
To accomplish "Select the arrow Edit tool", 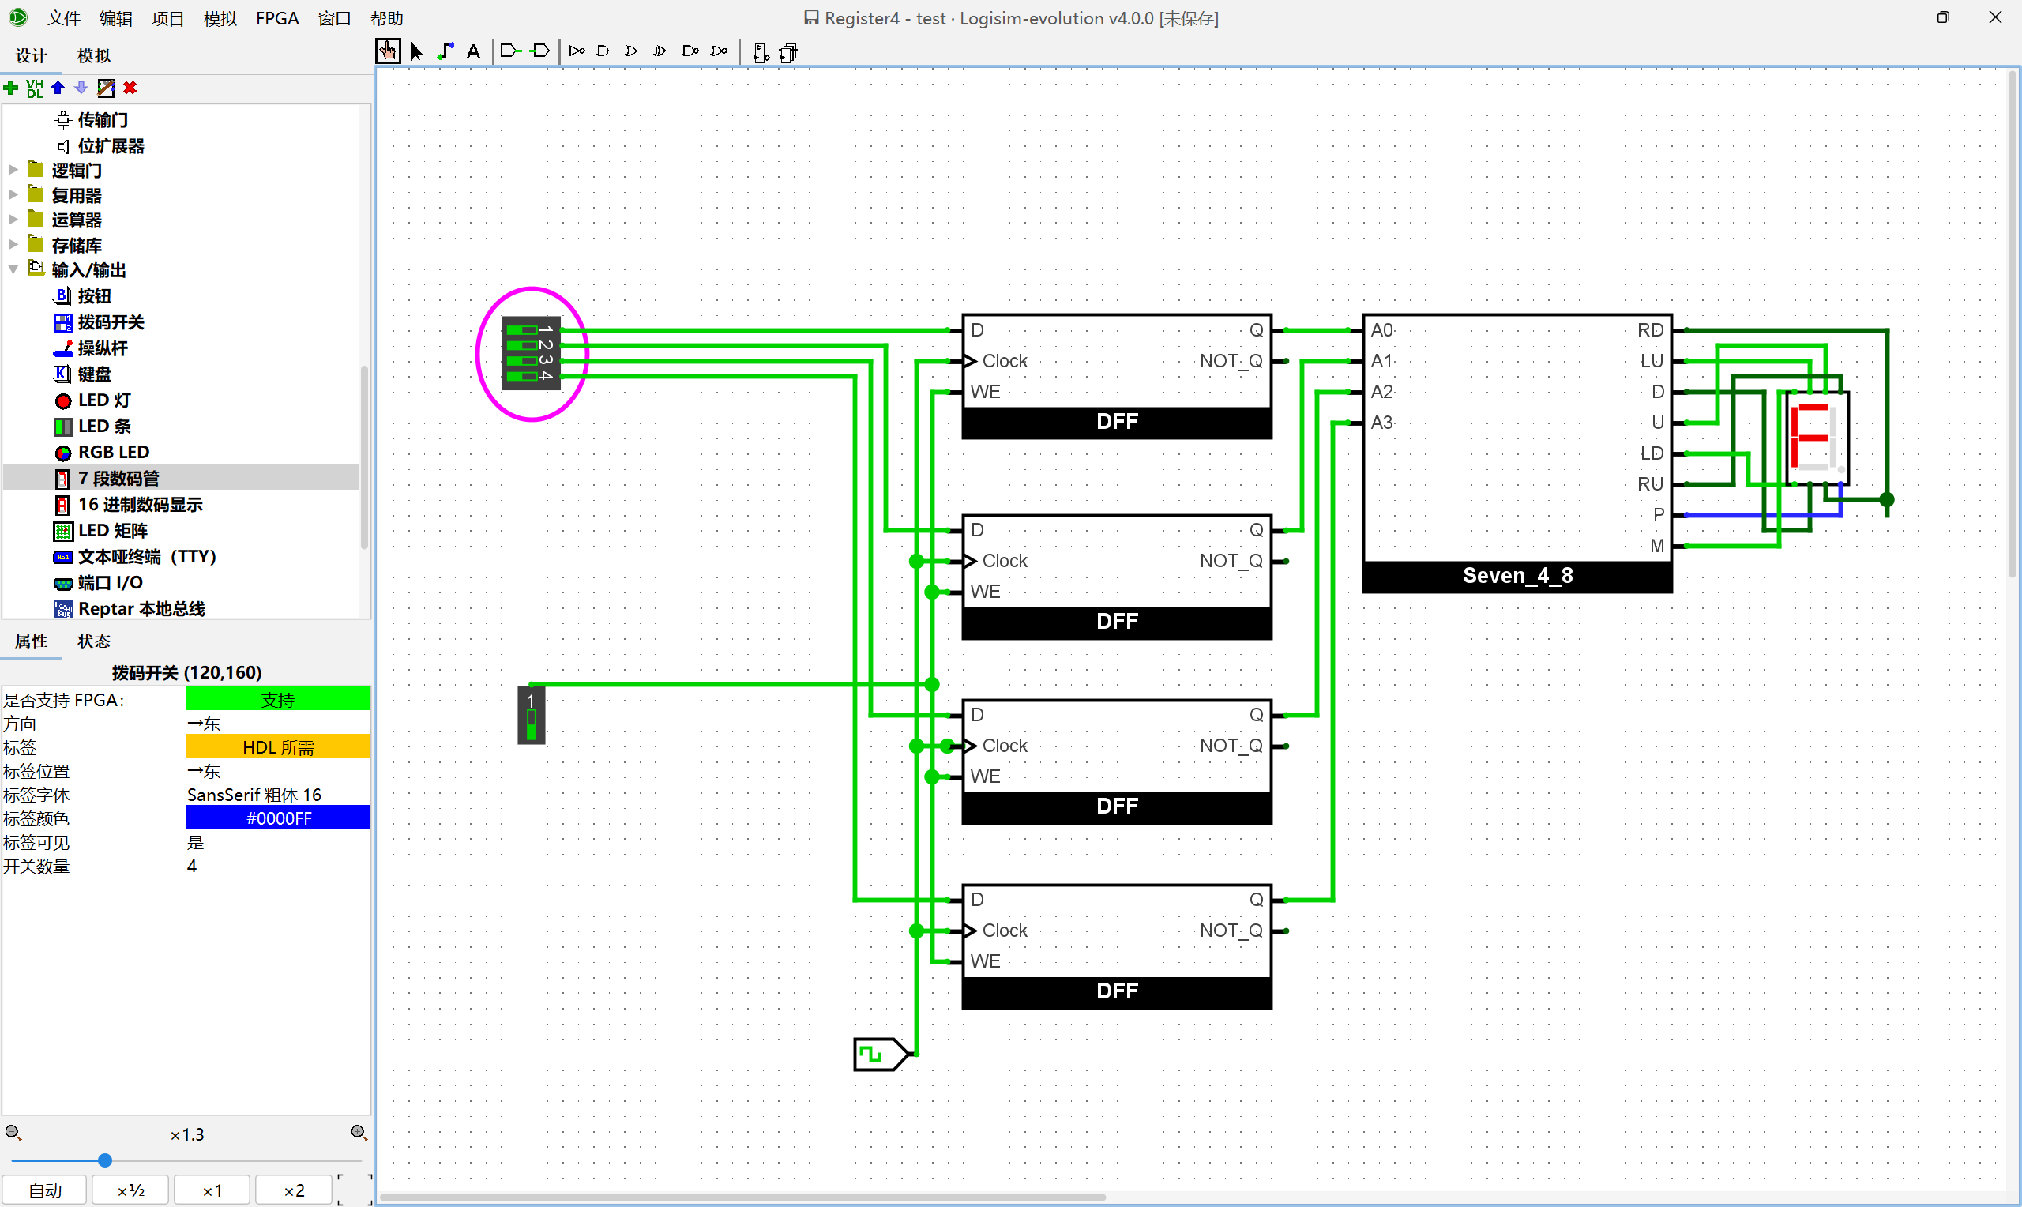I will 416,51.
